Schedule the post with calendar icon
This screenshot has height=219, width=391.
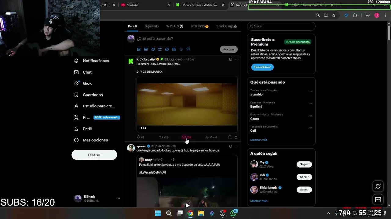point(174,49)
